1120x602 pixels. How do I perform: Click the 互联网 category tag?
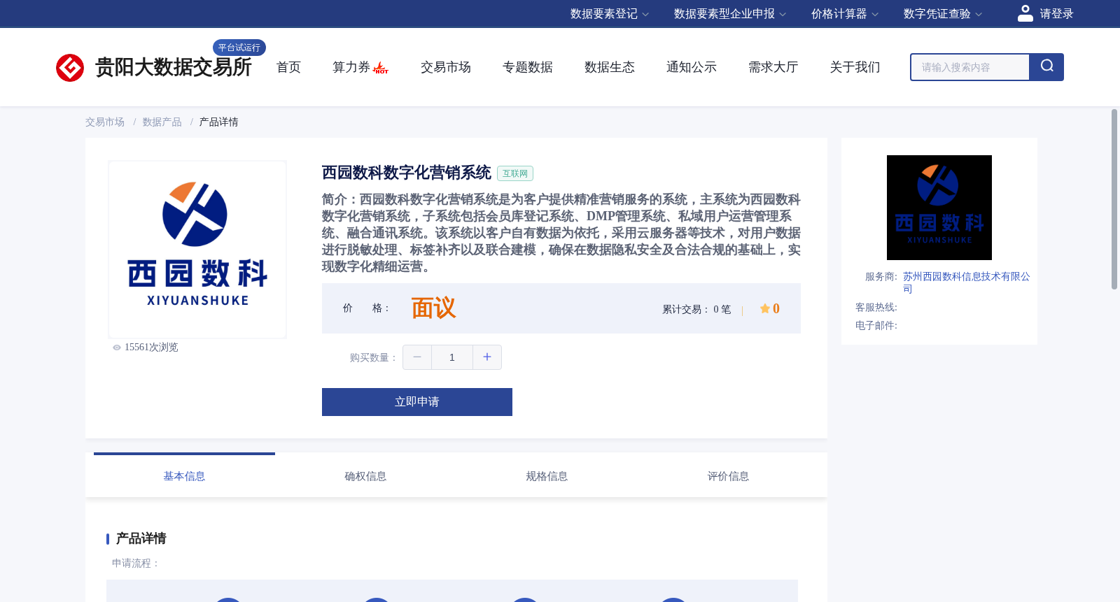515,173
